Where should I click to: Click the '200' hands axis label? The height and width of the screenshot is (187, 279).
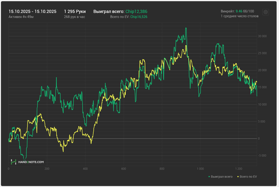pos(47,169)
